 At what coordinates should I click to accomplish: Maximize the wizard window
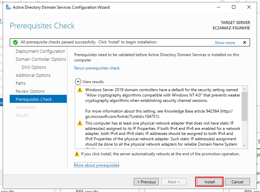[x=234, y=7]
